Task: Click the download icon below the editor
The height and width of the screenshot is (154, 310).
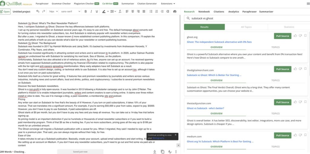Action: (155, 151)
